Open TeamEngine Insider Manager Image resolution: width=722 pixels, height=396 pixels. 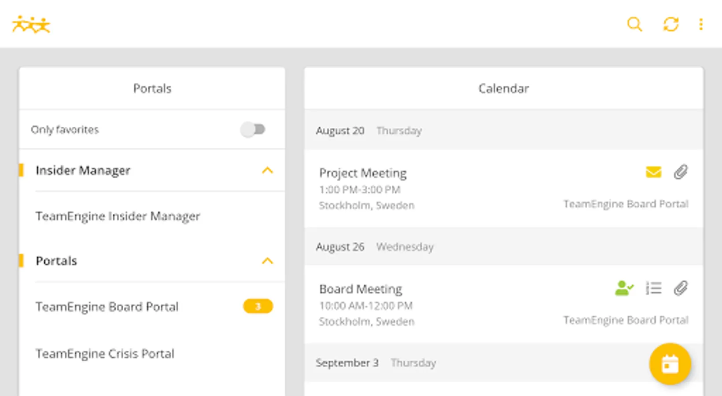[118, 216]
